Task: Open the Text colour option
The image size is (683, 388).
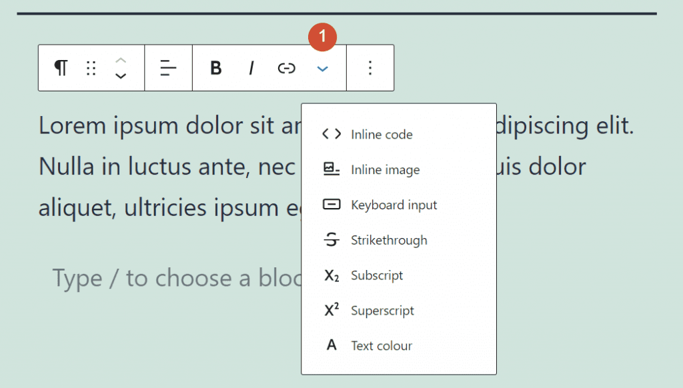Action: pos(381,345)
